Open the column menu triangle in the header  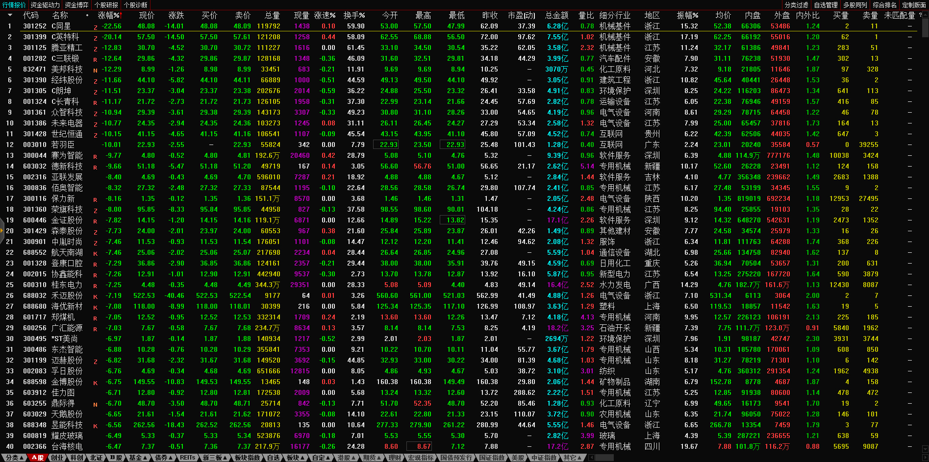[10, 15]
